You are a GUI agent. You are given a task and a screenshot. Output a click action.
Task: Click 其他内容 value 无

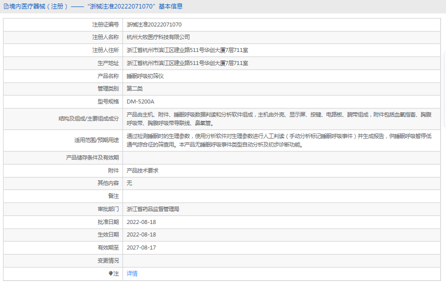(129, 183)
